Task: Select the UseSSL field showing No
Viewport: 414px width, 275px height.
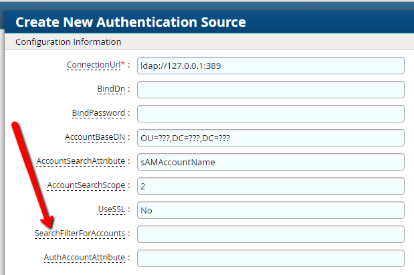Action: point(270,210)
